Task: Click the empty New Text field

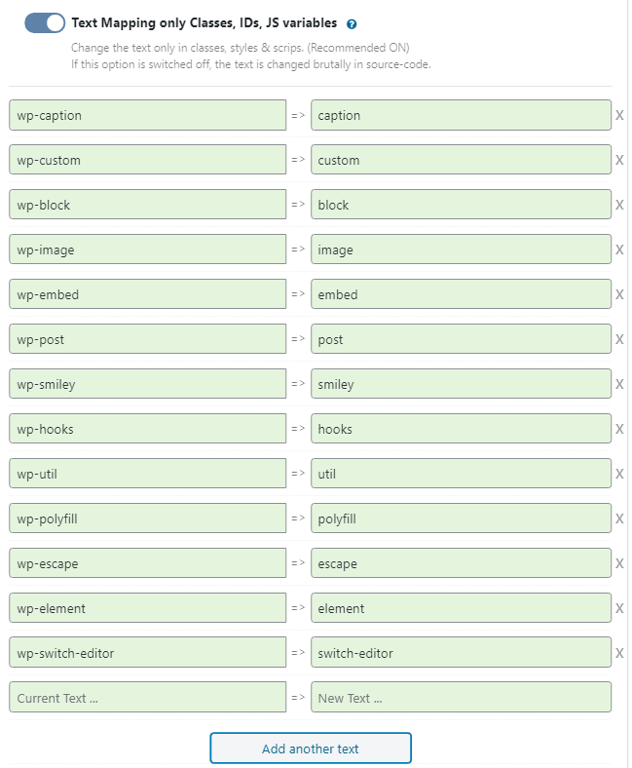Action: click(461, 698)
